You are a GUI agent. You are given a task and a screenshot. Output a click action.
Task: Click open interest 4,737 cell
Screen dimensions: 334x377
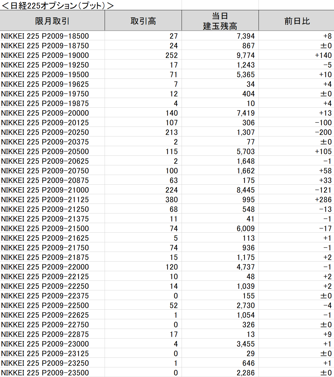point(220,267)
